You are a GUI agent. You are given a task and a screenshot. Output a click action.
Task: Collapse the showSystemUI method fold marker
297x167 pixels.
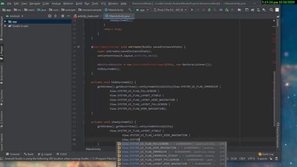84,122
